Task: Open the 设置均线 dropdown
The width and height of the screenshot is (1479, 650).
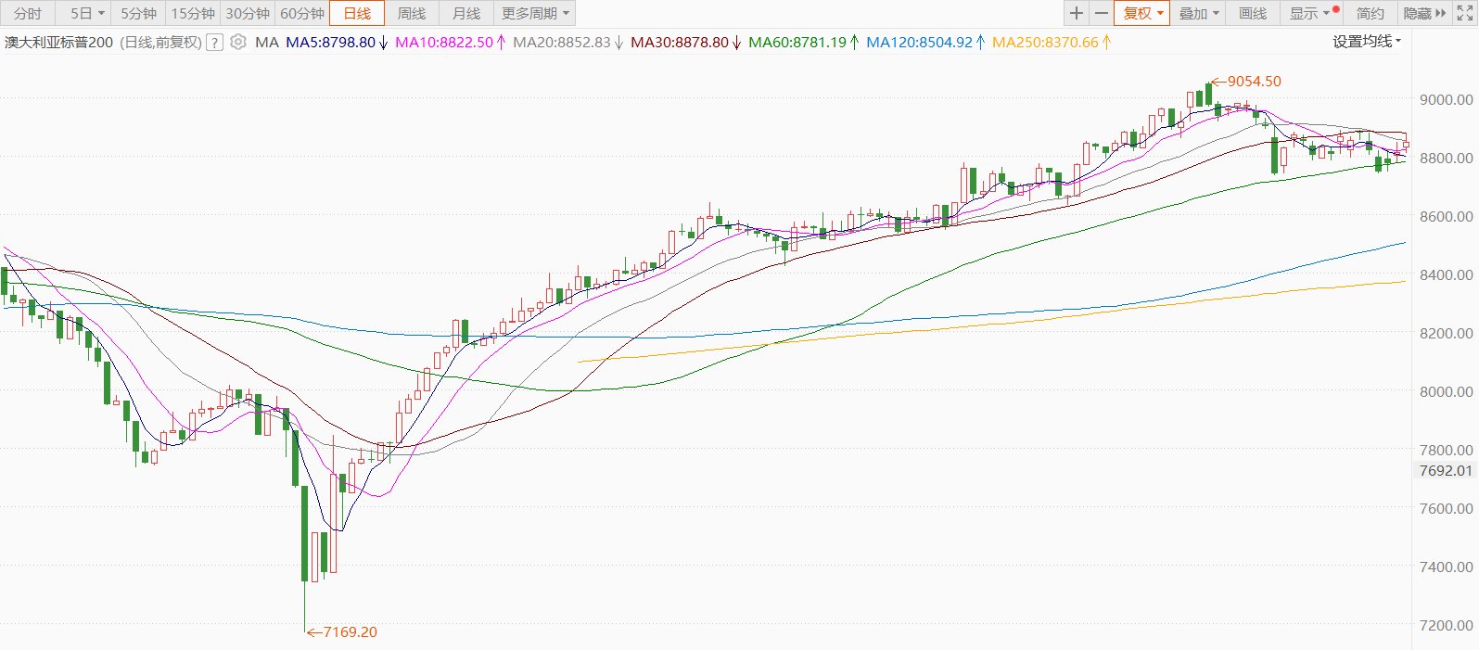Action: [x=1367, y=42]
